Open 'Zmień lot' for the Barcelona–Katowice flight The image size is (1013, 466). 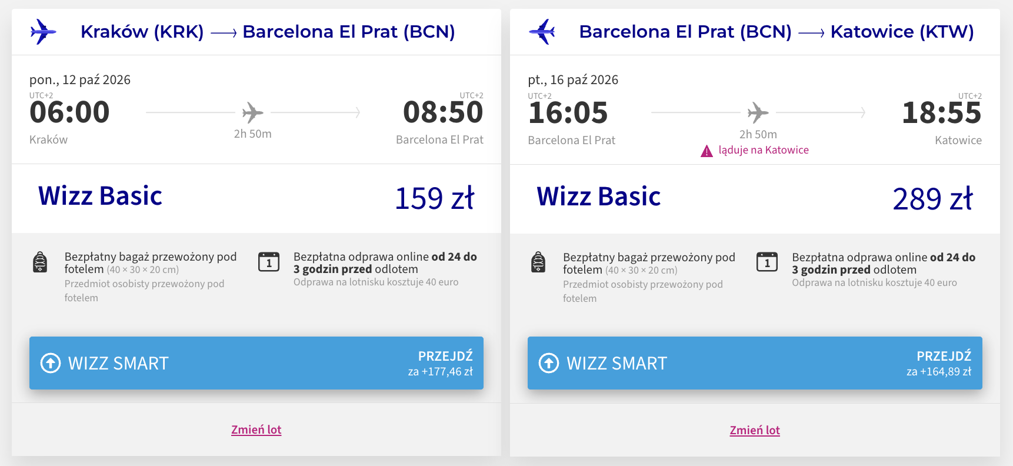[x=755, y=430]
